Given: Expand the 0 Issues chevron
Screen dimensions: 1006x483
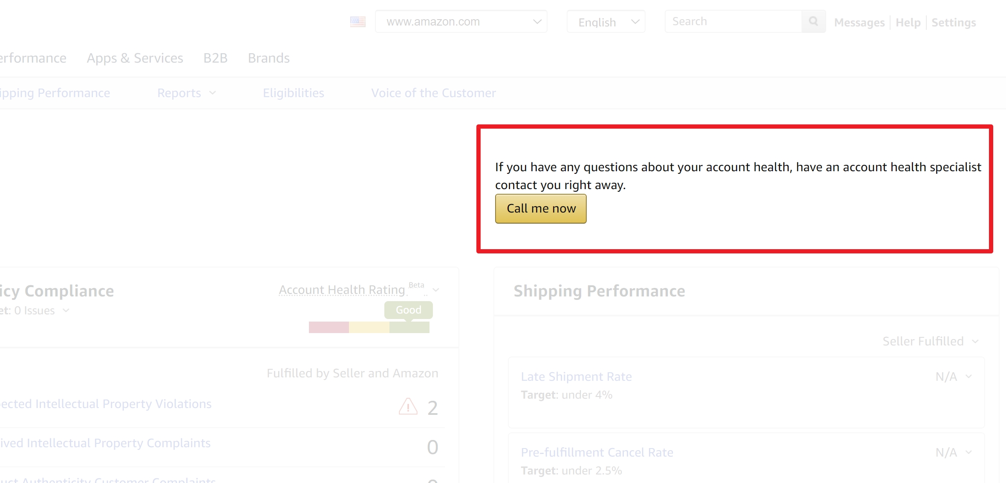Looking at the screenshot, I should [x=66, y=310].
